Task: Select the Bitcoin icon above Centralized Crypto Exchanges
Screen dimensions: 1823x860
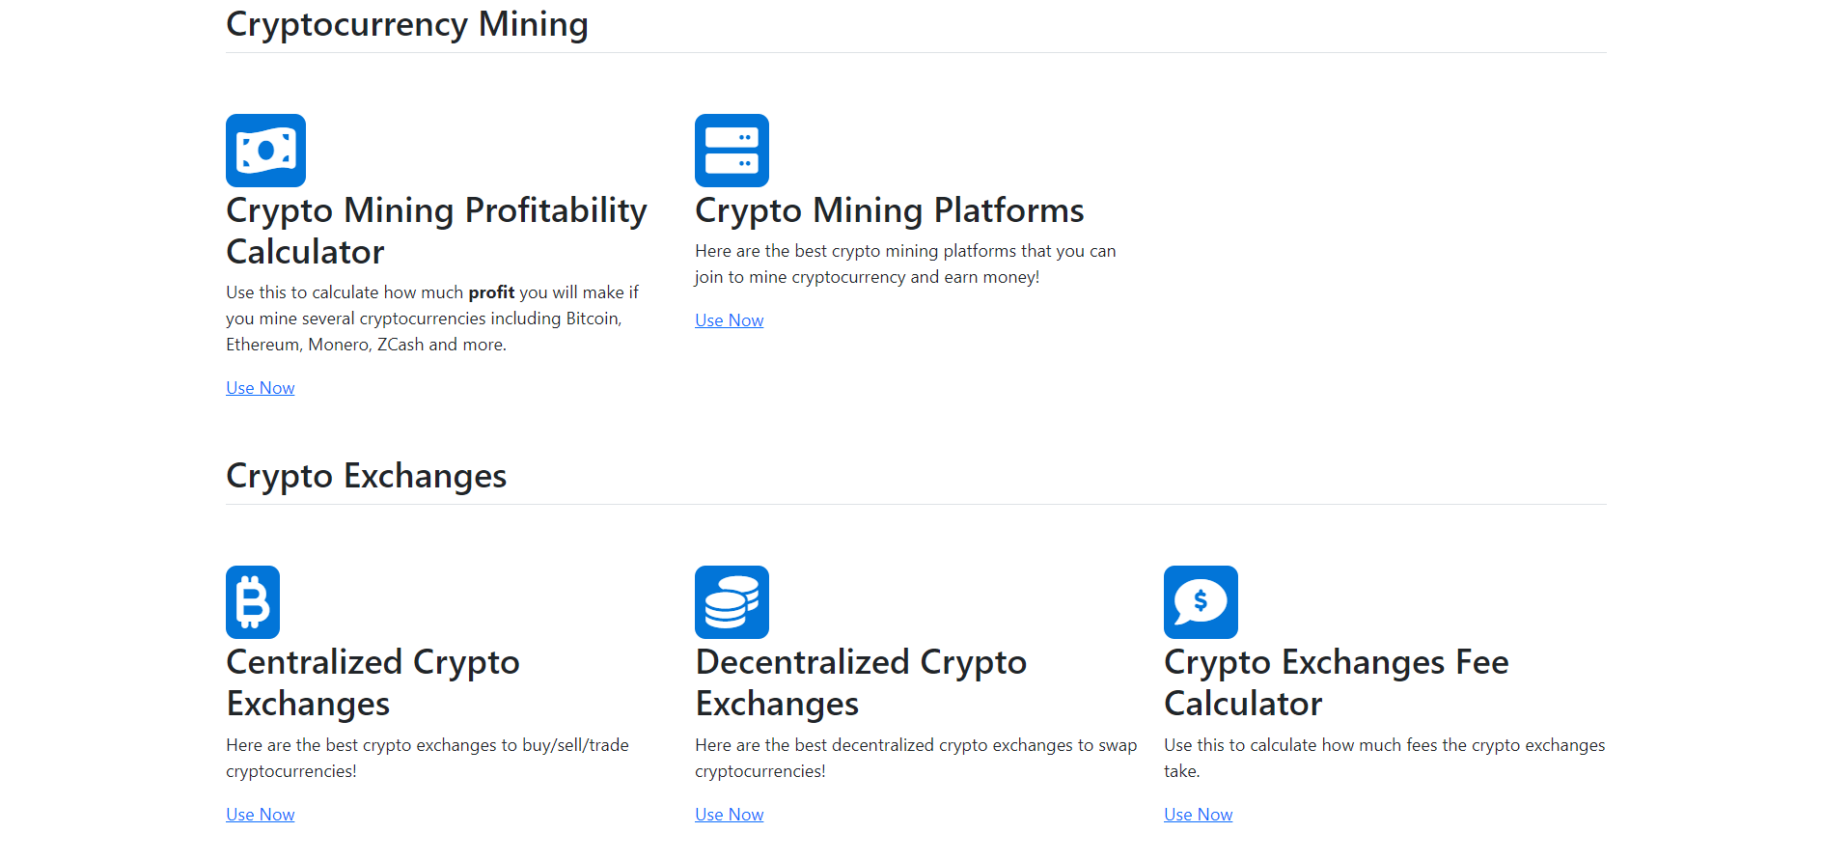Action: (252, 601)
